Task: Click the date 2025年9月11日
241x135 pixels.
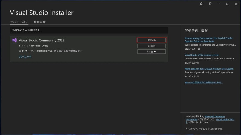Action: [x=192, y=49]
